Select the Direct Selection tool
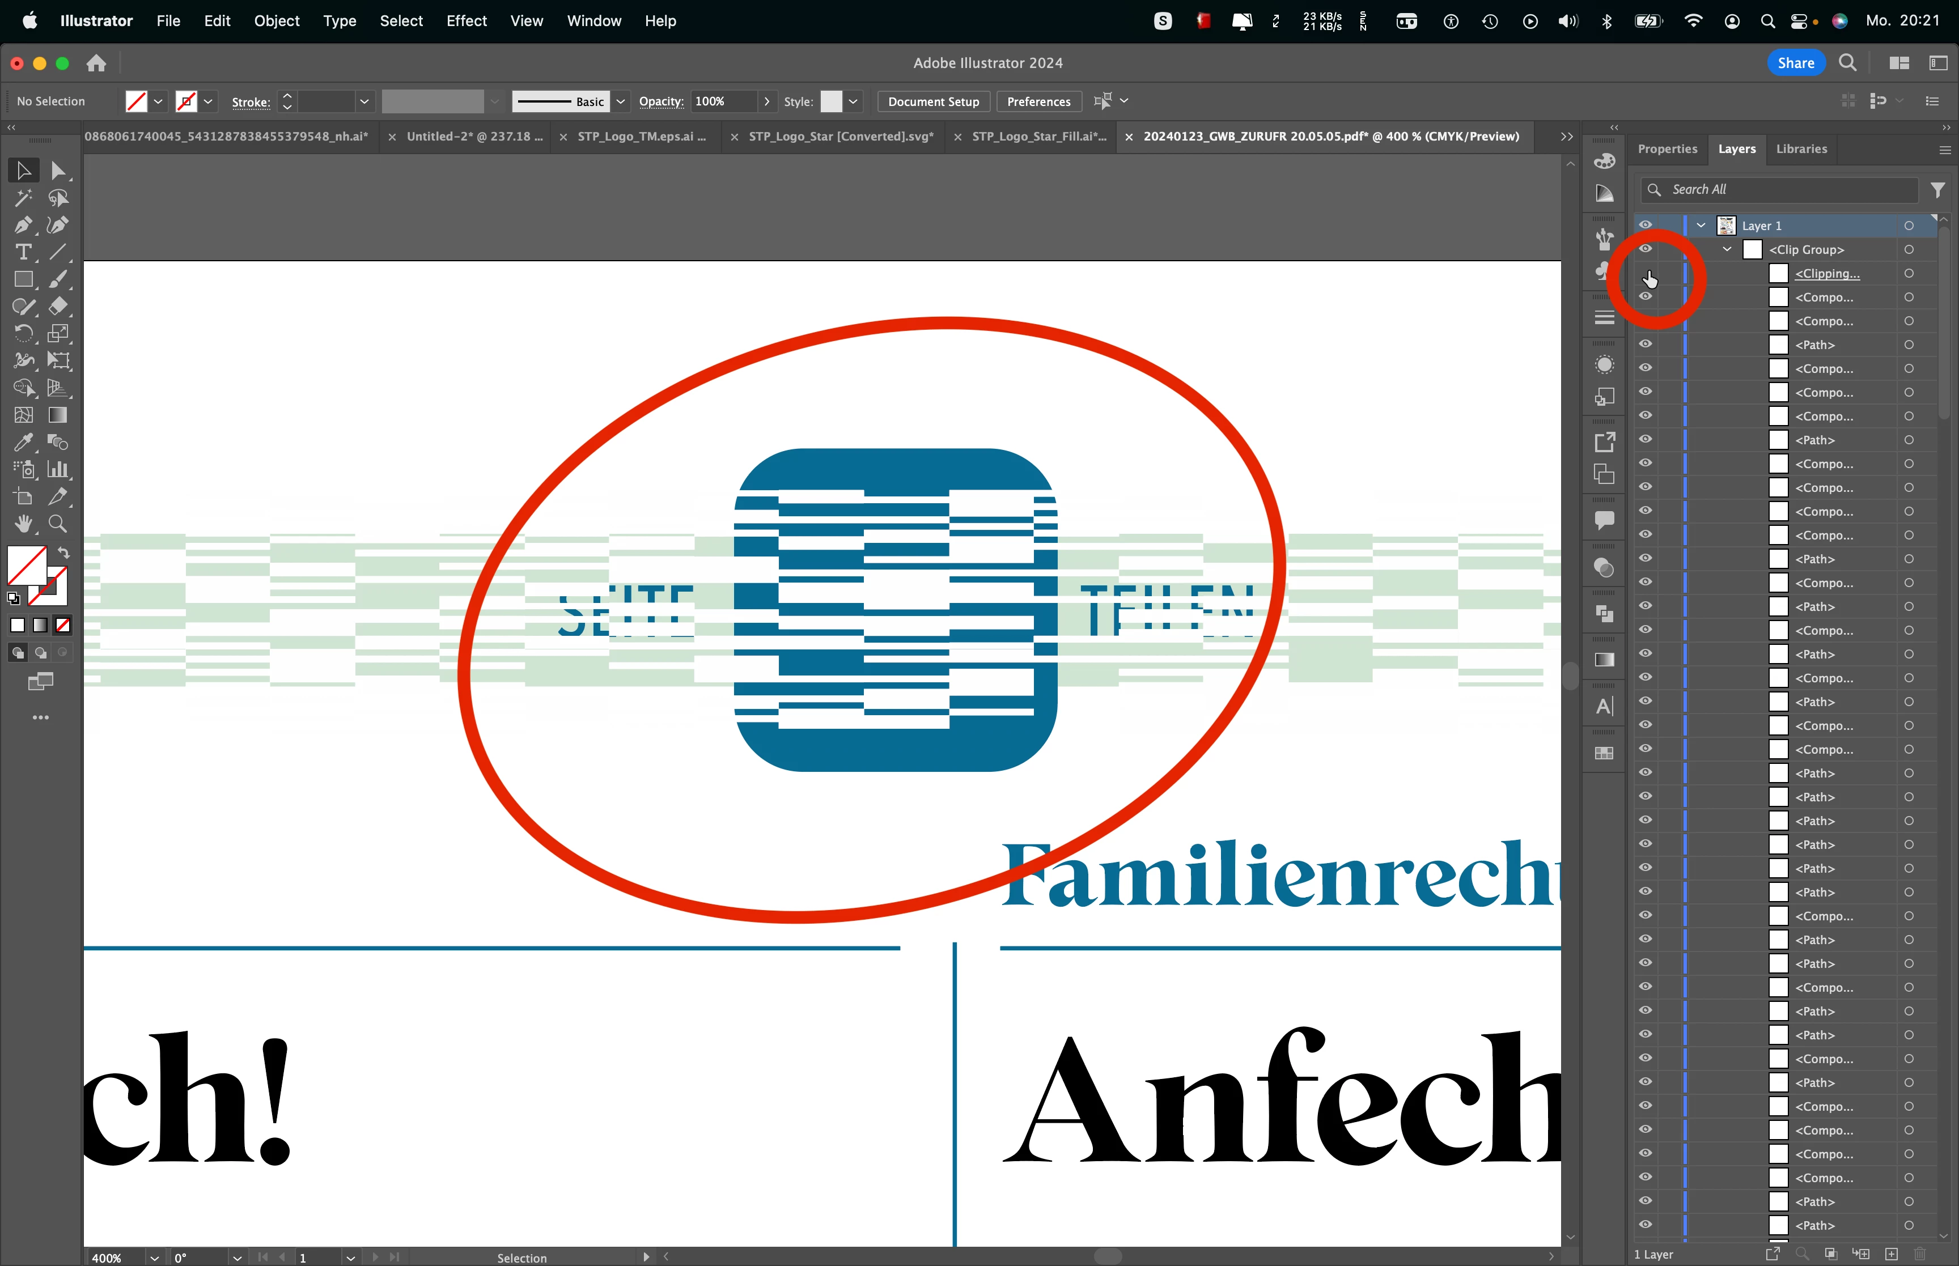This screenshot has height=1266, width=1959. click(x=58, y=171)
